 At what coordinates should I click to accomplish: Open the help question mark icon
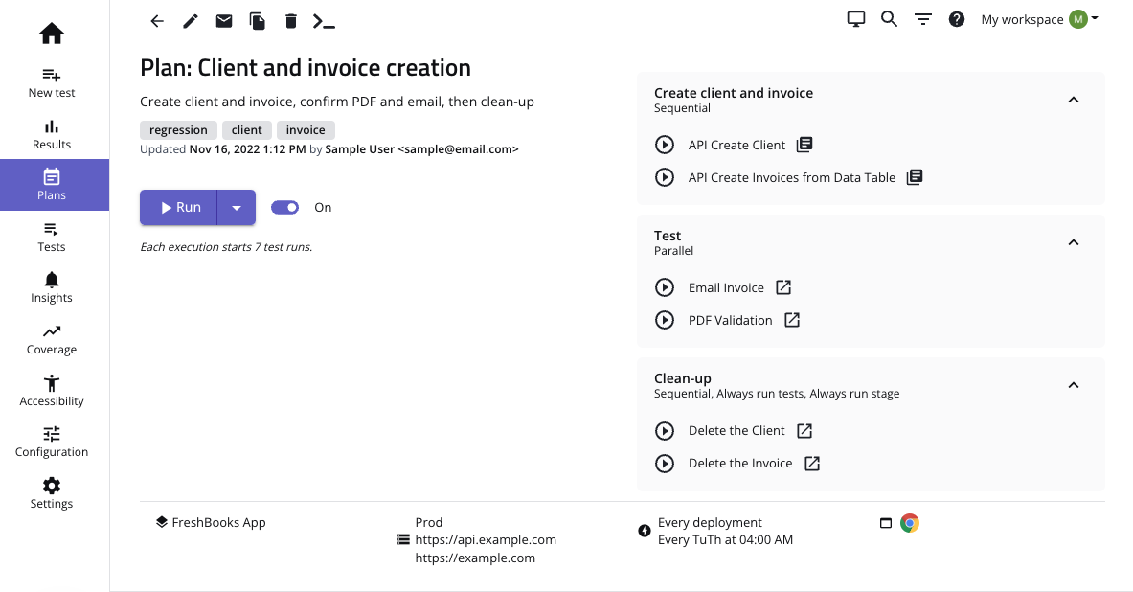[957, 19]
